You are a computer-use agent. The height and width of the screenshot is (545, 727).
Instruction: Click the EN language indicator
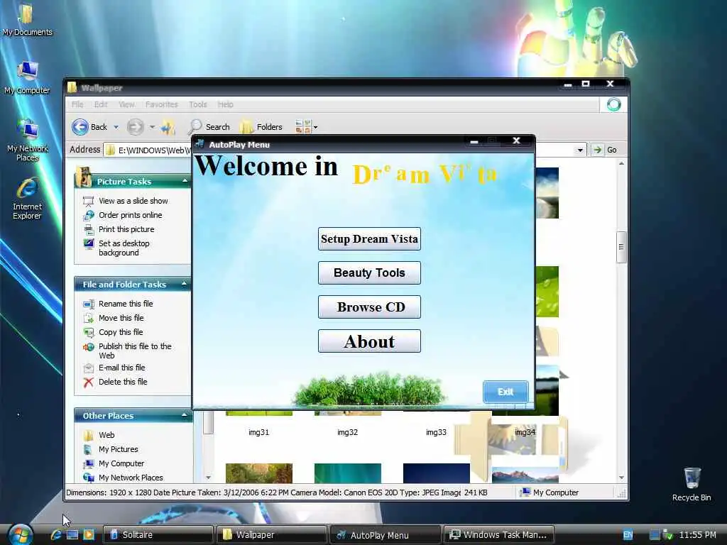pyautogui.click(x=628, y=535)
